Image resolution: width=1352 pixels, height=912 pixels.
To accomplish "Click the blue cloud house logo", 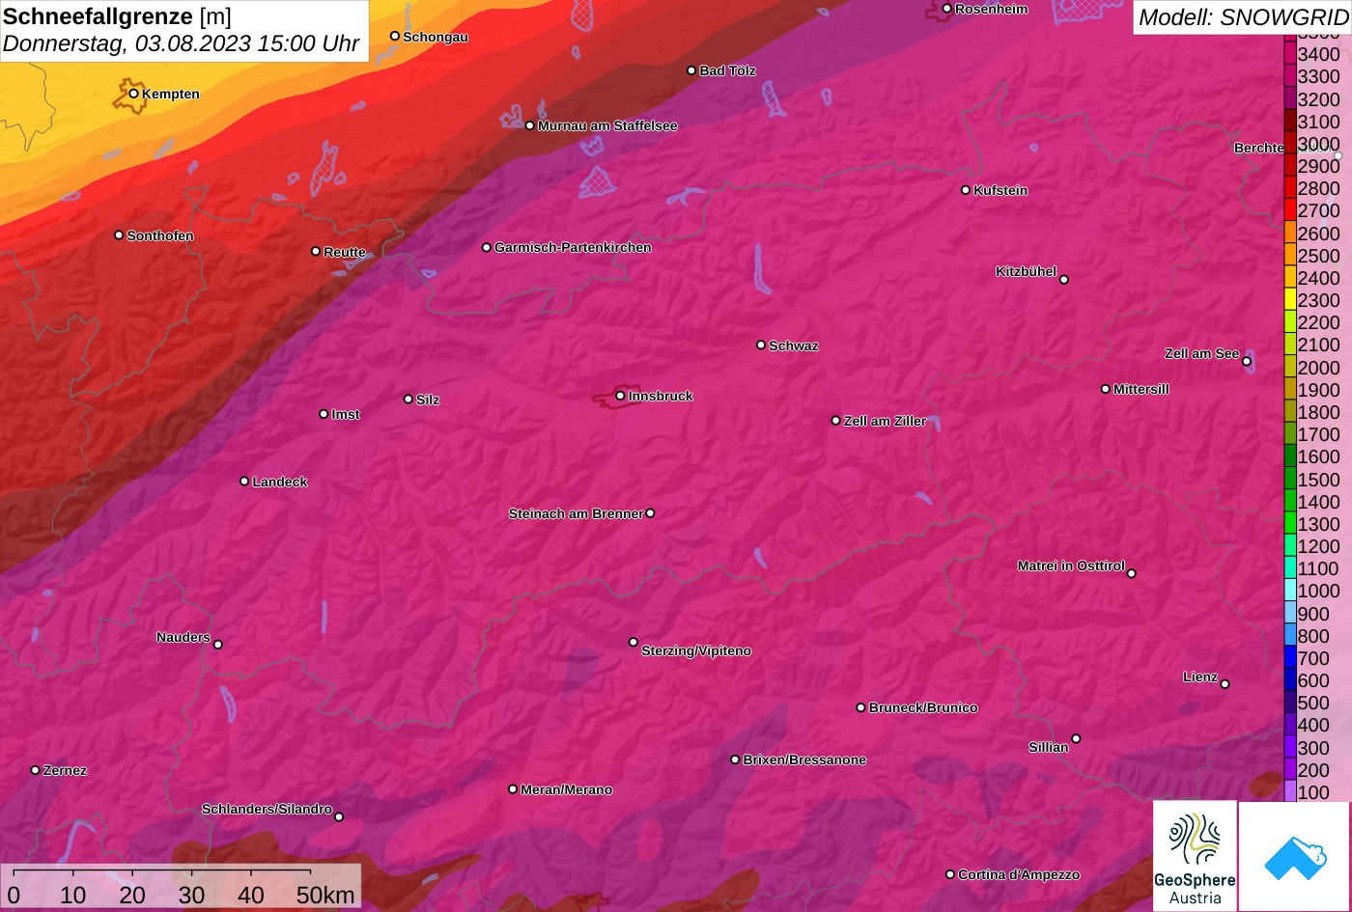I will pyautogui.click(x=1294, y=856).
